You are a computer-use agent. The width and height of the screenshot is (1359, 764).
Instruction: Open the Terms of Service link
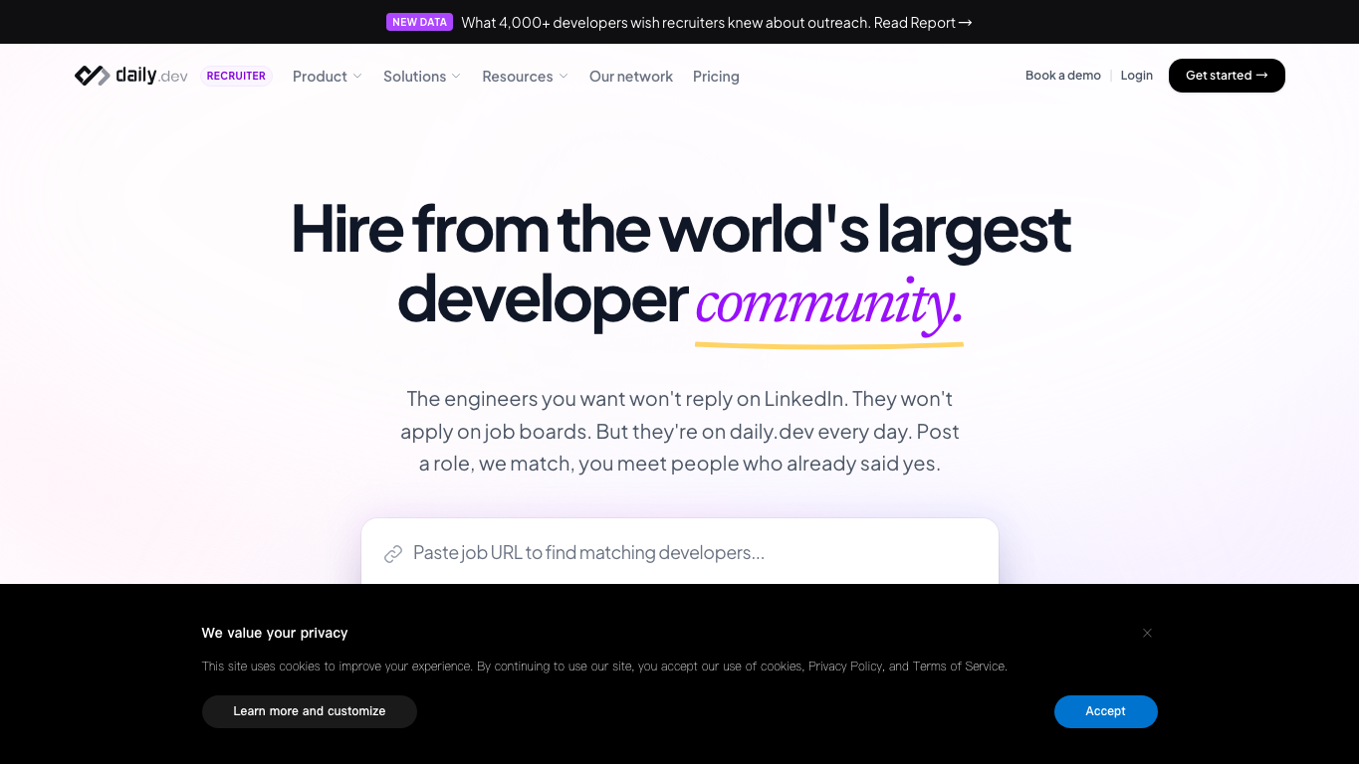pos(959,667)
